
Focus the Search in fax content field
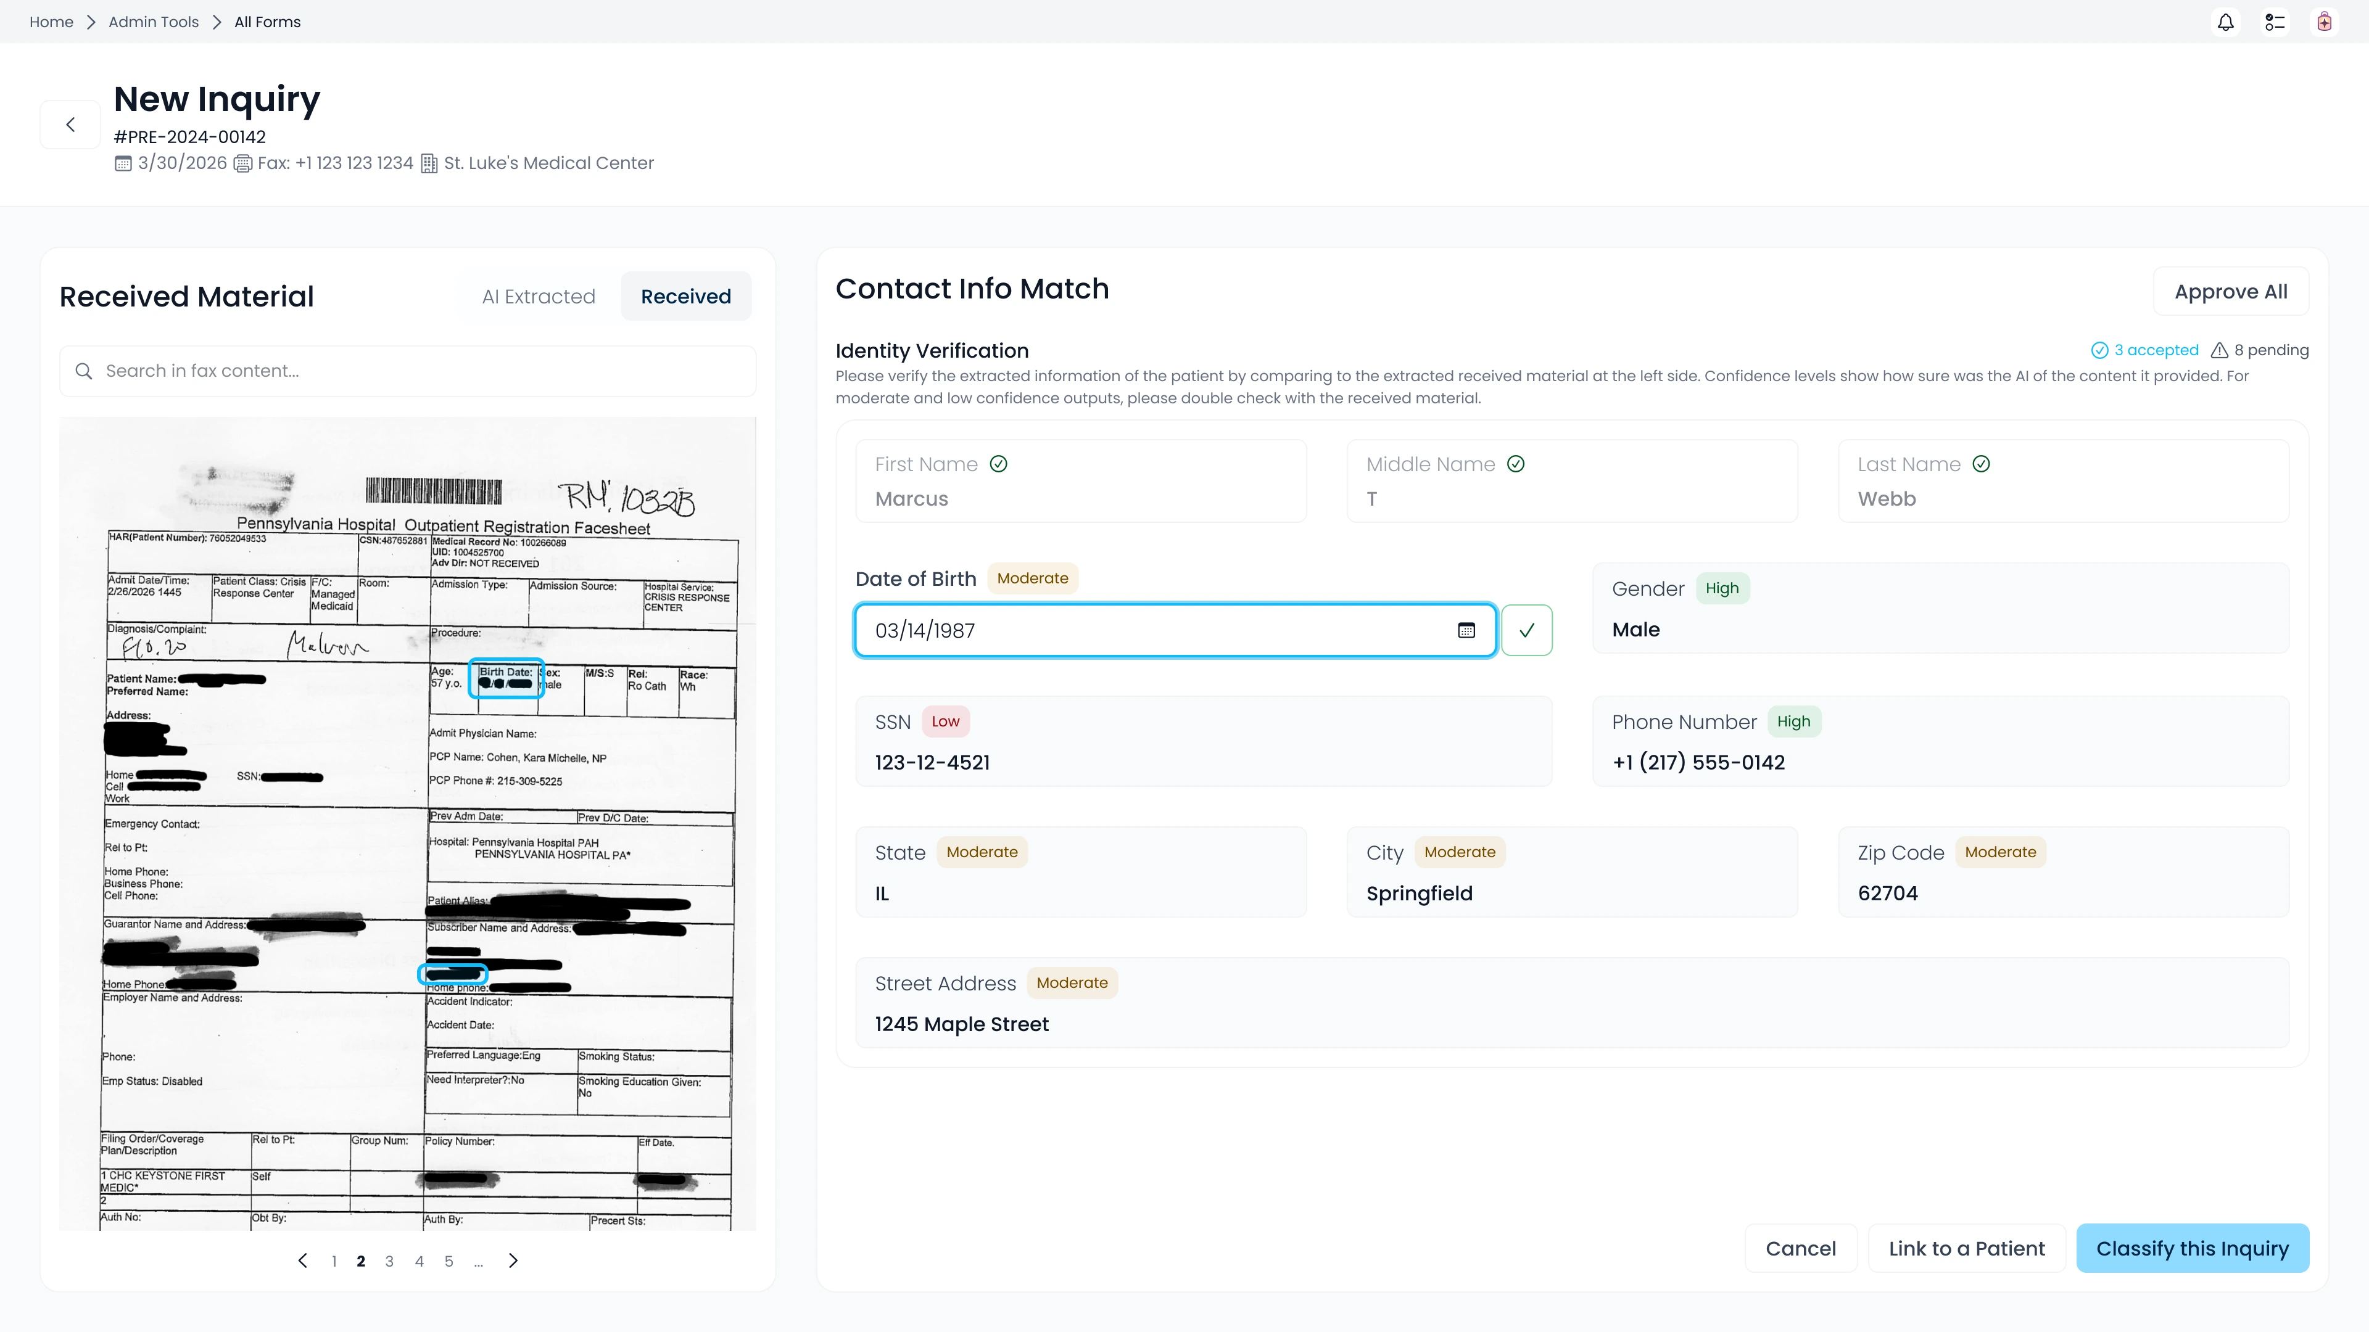(407, 371)
